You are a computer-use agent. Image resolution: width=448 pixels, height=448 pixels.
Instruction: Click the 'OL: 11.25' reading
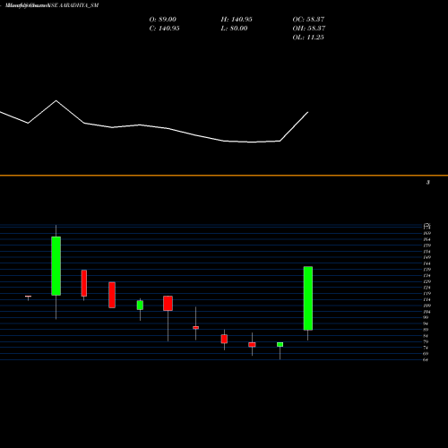tap(308, 38)
